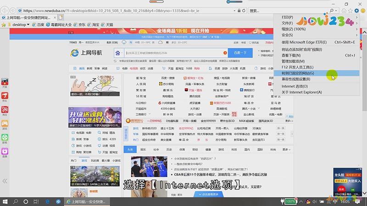Open 百度 favorites bar link
The image size is (367, 206).
(x=38, y=25)
